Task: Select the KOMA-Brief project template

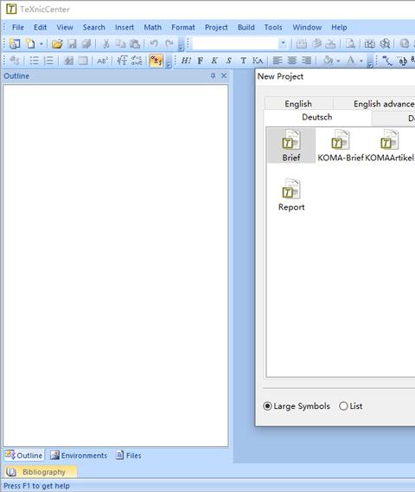Action: [341, 146]
